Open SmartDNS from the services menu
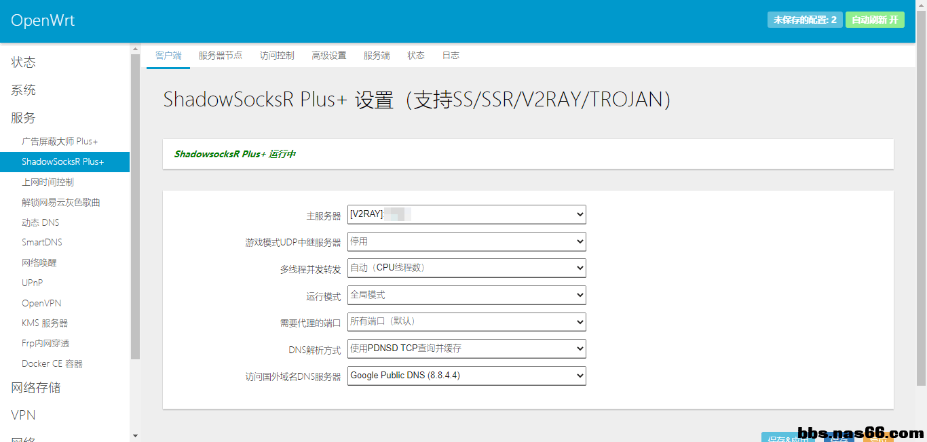Viewport: 927px width, 442px height. 42,242
